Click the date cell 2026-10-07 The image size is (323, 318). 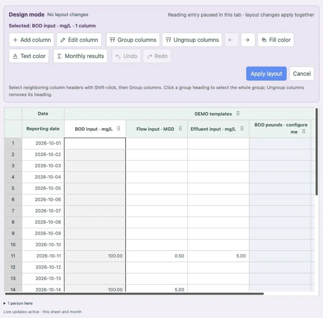coord(43,211)
